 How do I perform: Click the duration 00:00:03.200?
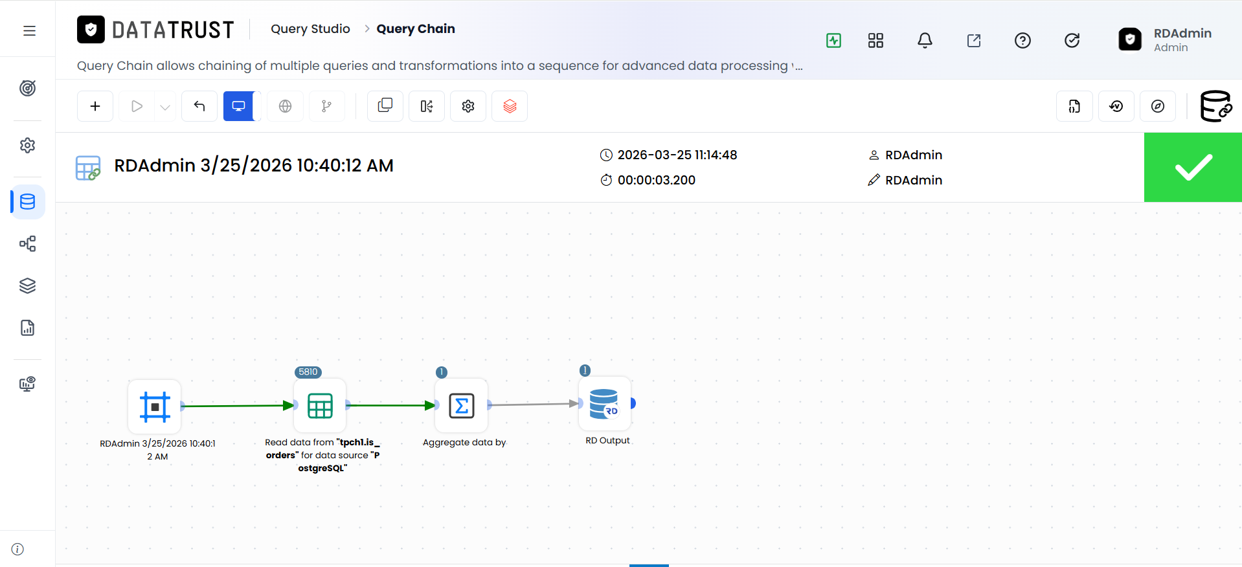point(657,180)
